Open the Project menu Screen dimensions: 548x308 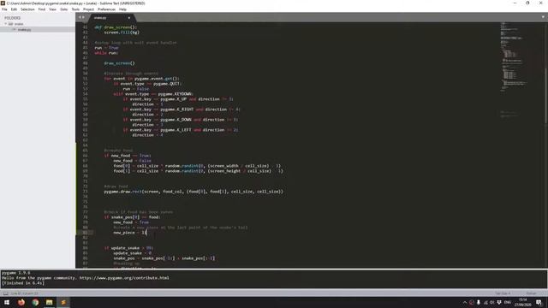click(88, 9)
